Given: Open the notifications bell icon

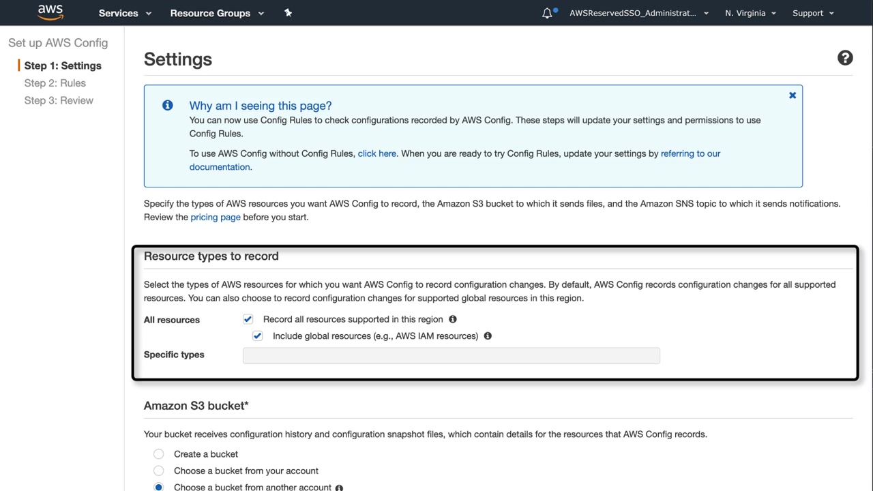Looking at the screenshot, I should (x=547, y=13).
